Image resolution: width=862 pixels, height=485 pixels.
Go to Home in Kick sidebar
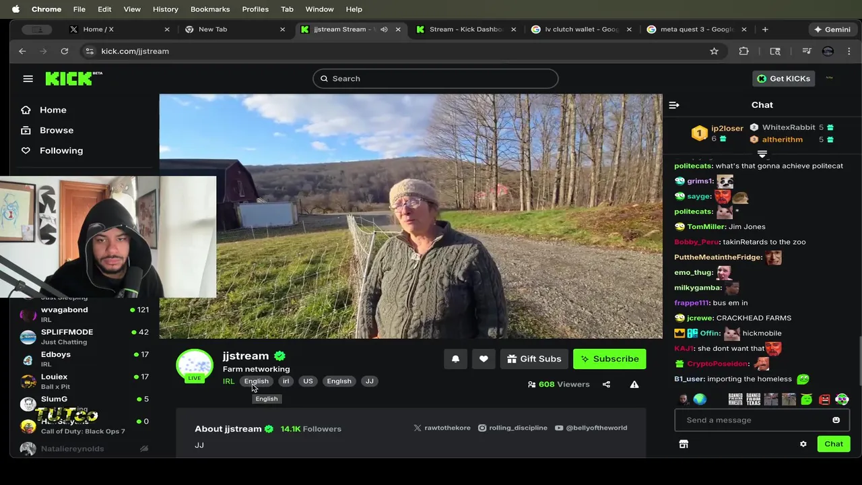(53, 110)
